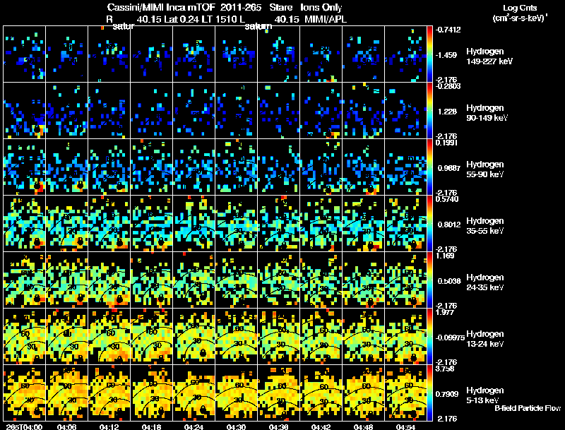Screen dimensions: 565x430
Task: Click the -0.2803 color scale value
Action: 448,86
